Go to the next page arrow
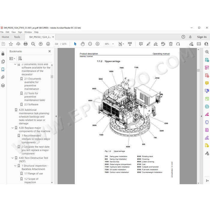Image resolution: width=210 pixels, height=210 pixels. pyautogui.click(x=48, y=44)
